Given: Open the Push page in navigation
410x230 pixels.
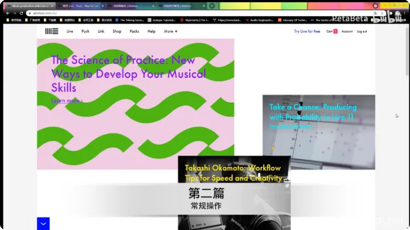Looking at the screenshot, I should (x=85, y=31).
